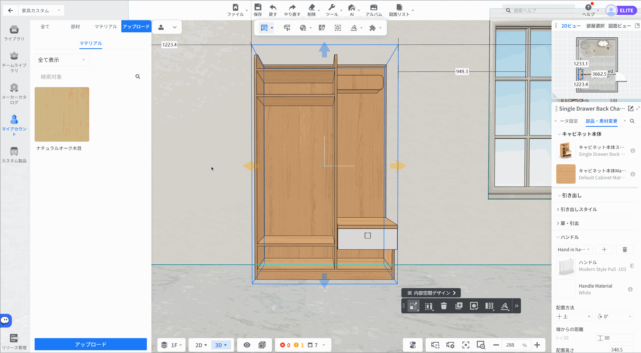Click the 検索対象 search field
641x353 pixels.
[x=90, y=77]
